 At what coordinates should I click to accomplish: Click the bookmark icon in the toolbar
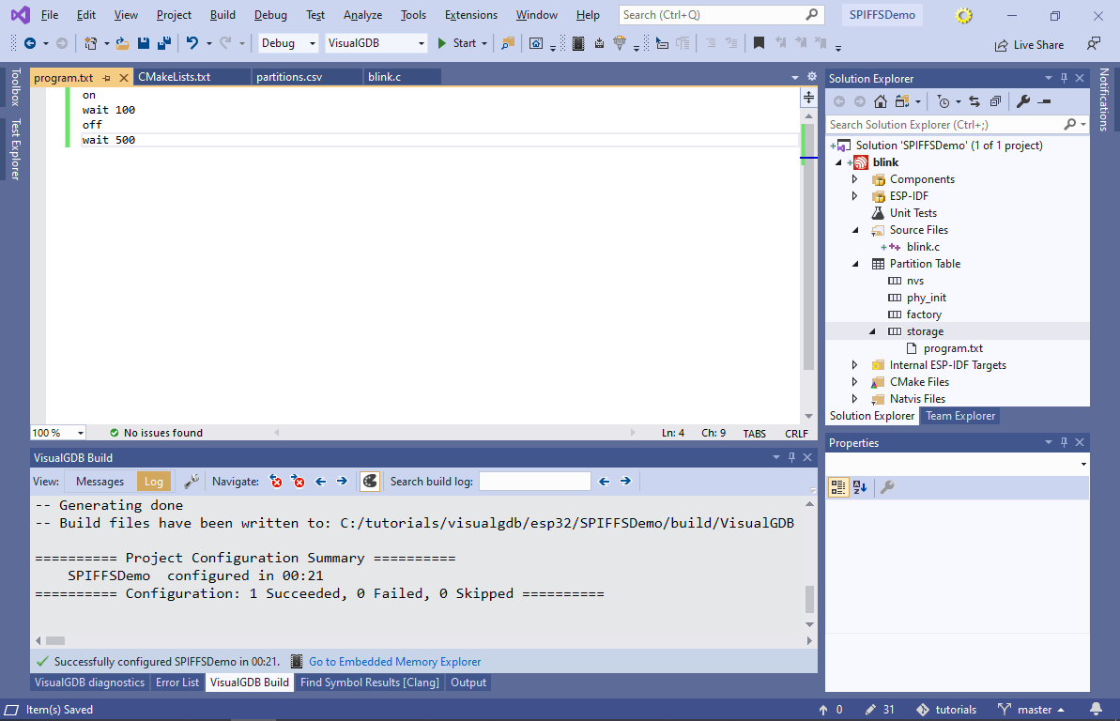pos(759,43)
